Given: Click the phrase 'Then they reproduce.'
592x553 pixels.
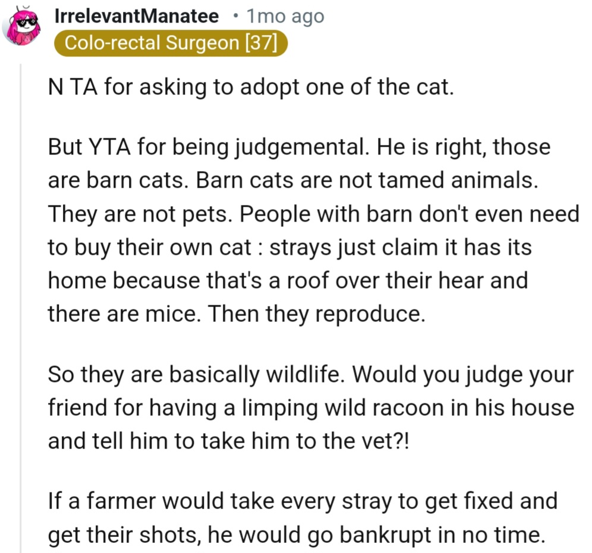Looking at the screenshot, I should coord(316,314).
